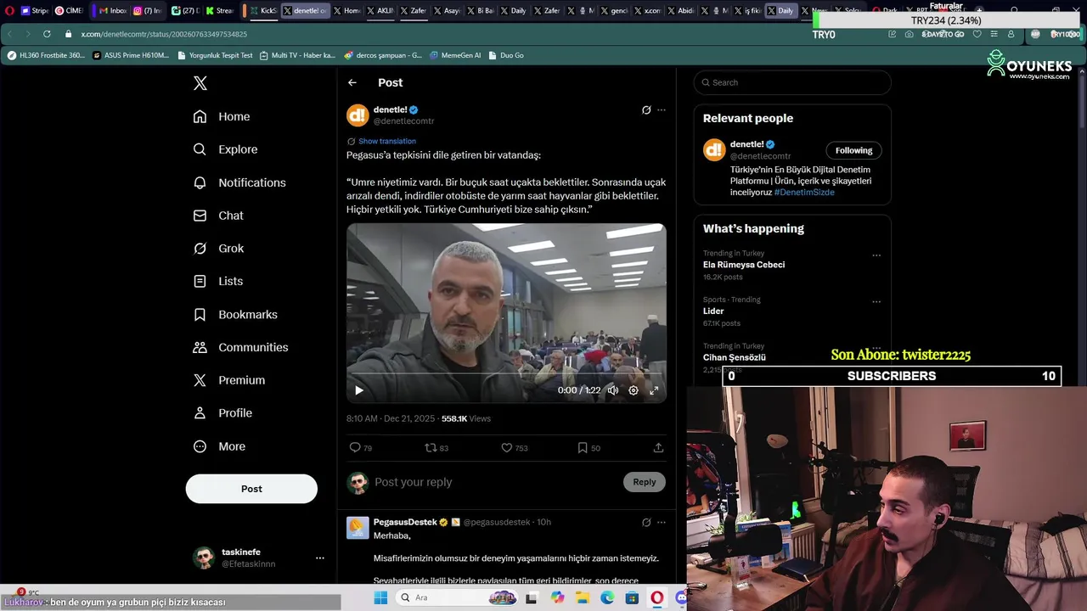Open Communities in sidebar
1087x611 pixels.
tap(240, 347)
